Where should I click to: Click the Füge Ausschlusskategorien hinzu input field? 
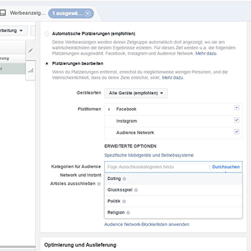[x=156, y=167]
